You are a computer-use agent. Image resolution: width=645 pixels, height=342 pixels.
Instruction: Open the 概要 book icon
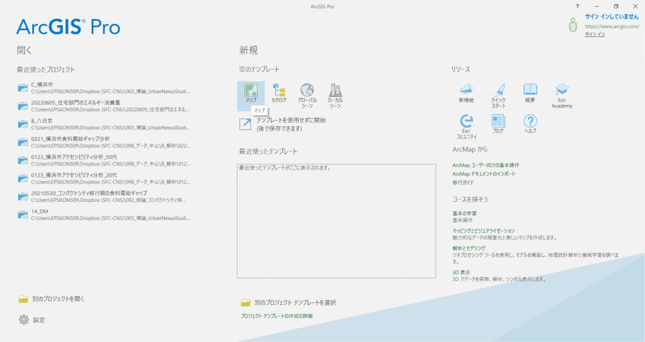[530, 89]
